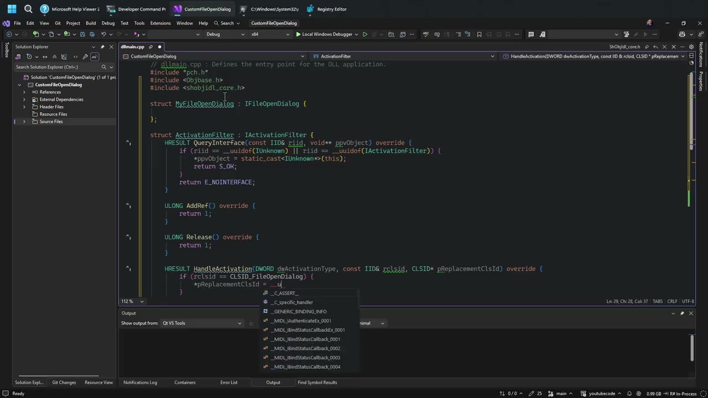Screen dimensions: 708x398
Task: Expand the Source Files tree node
Action: coord(24,122)
